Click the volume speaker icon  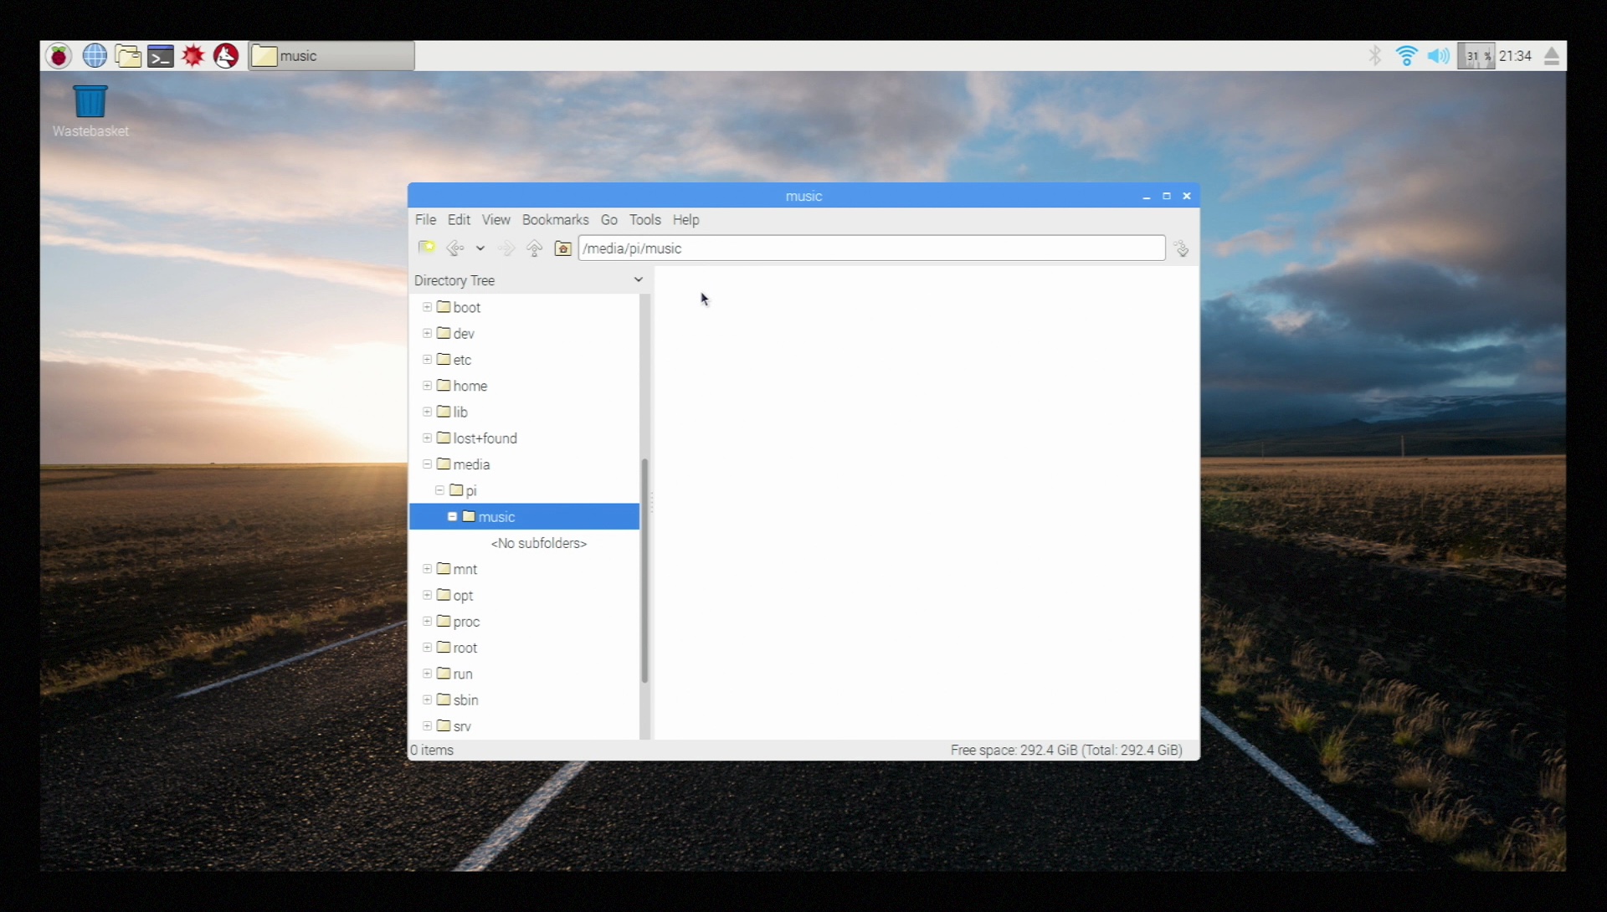(x=1438, y=56)
